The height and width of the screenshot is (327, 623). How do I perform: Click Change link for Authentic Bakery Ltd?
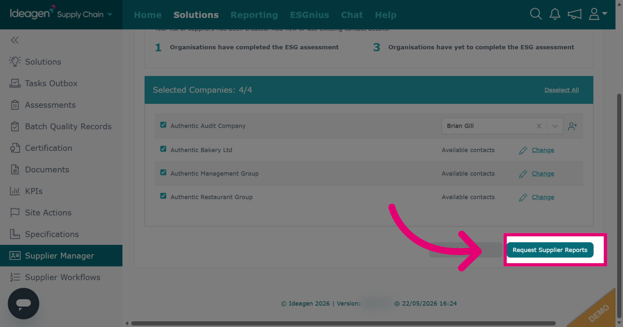543,150
